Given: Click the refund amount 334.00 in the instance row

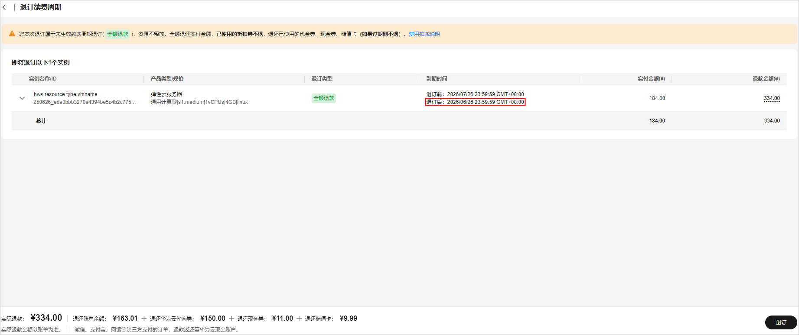Looking at the screenshot, I should coord(772,98).
